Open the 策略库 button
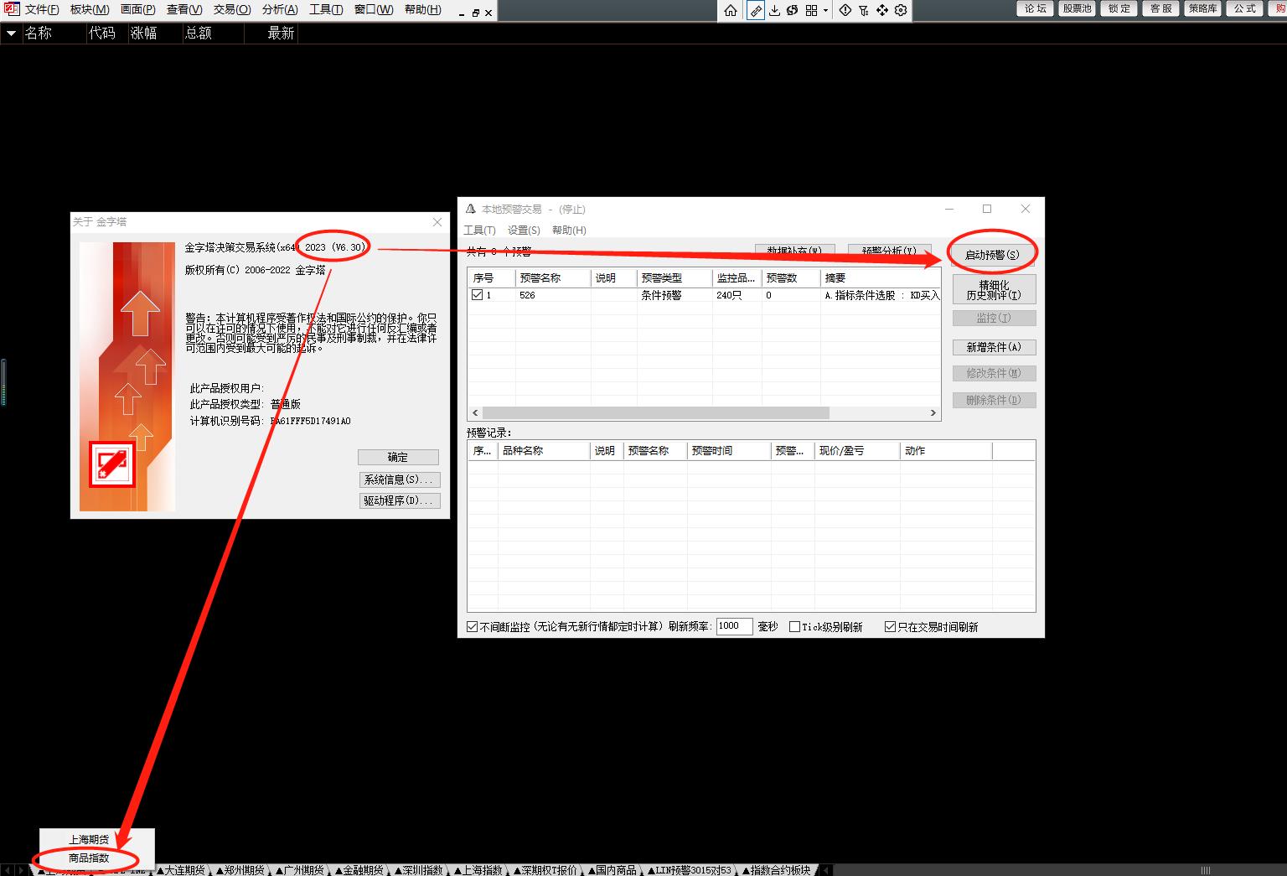Image resolution: width=1287 pixels, height=876 pixels. [x=1203, y=8]
